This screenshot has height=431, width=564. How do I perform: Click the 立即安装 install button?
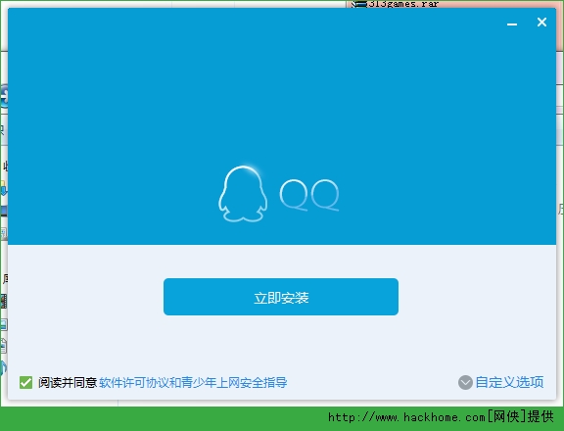click(x=281, y=297)
